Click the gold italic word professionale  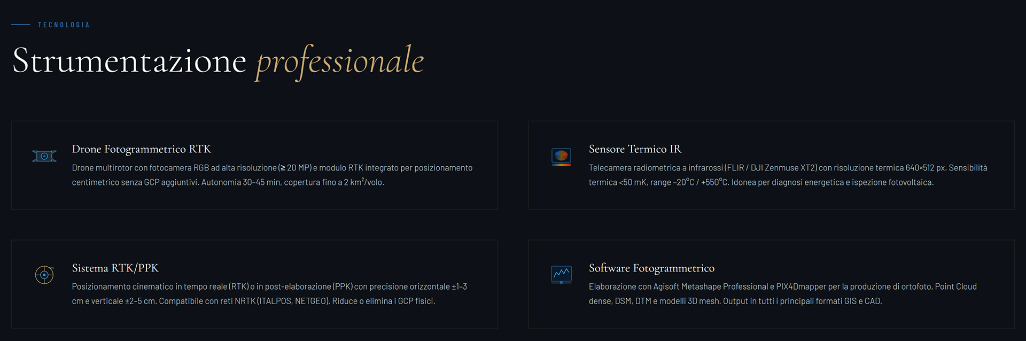[x=340, y=61]
